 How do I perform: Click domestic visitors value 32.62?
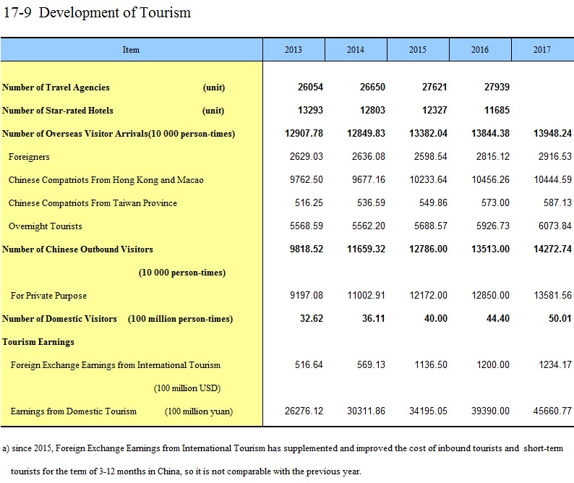click(x=312, y=319)
